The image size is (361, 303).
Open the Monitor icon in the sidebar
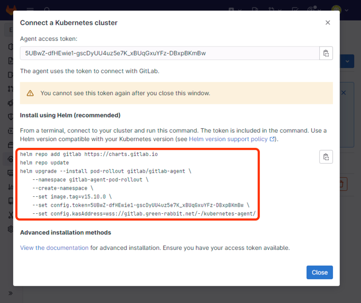tap(10, 173)
